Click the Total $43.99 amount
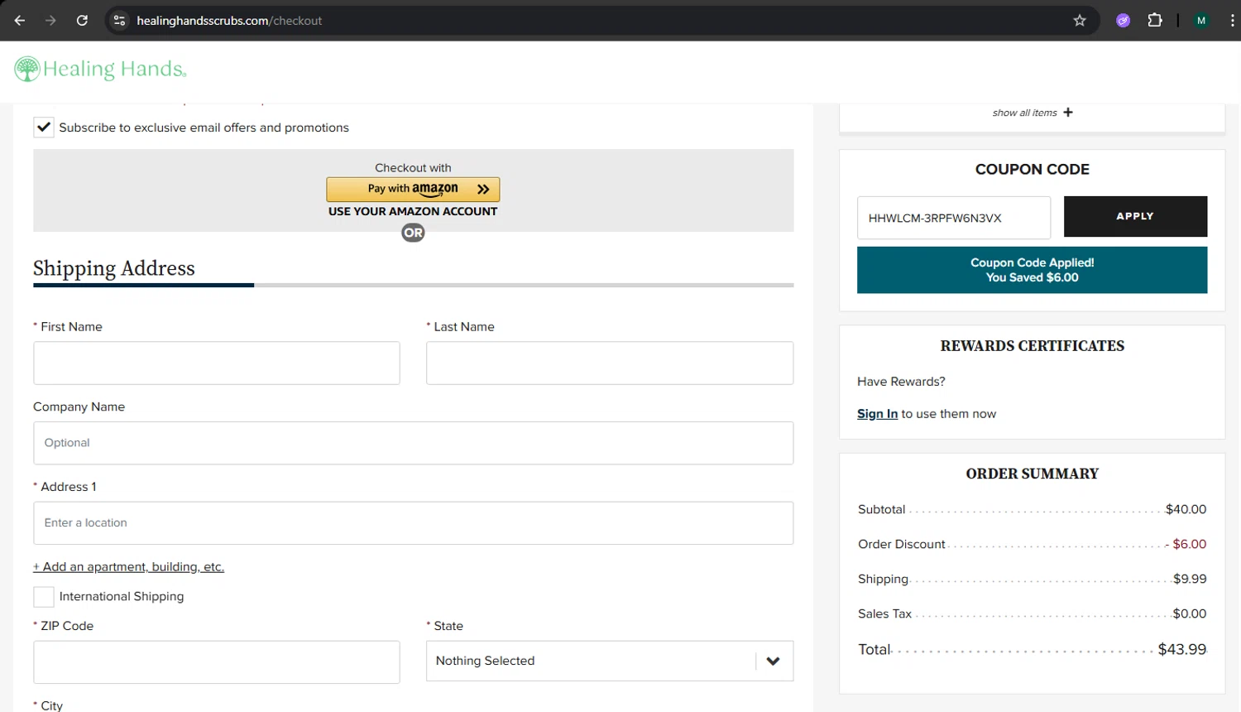The image size is (1241, 712). pyautogui.click(x=1182, y=650)
